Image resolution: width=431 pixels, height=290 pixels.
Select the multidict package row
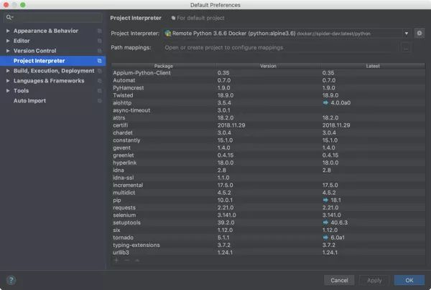(x=268, y=193)
